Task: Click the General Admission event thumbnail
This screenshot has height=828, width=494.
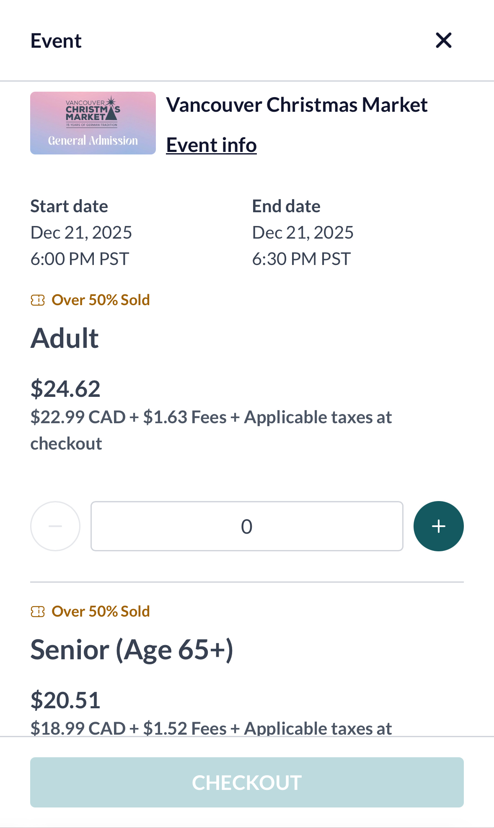Action: tap(93, 123)
